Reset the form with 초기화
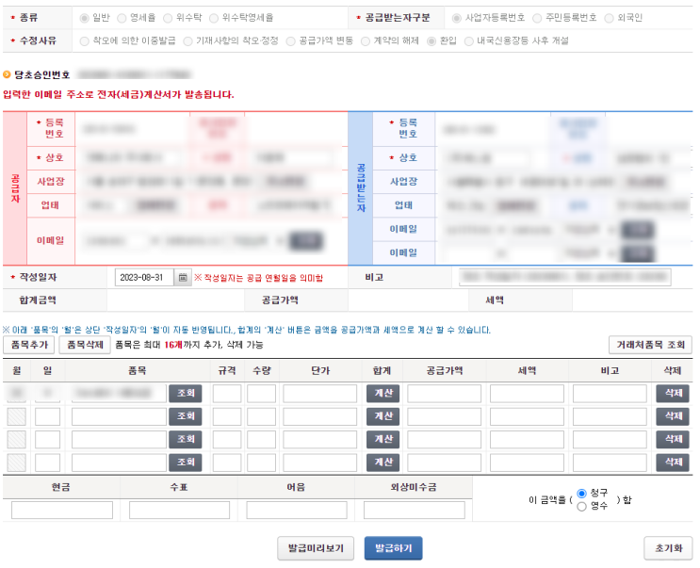The width and height of the screenshot is (700, 568). tap(668, 548)
